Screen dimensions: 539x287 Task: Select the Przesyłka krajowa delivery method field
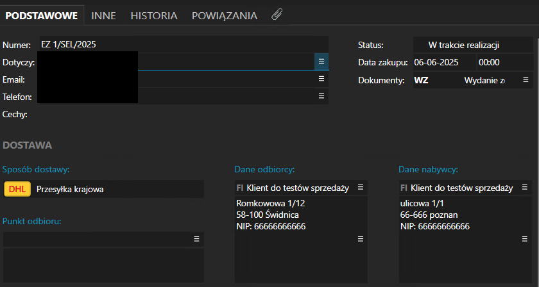click(116, 189)
